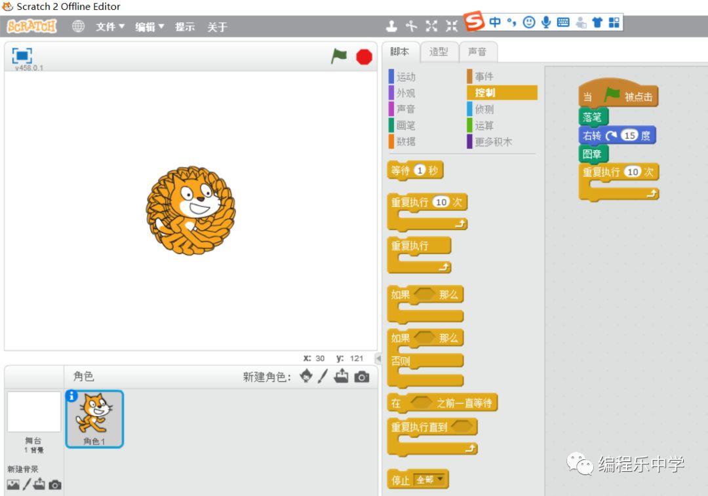
Task: Select the 控制 control block category
Action: click(x=502, y=92)
